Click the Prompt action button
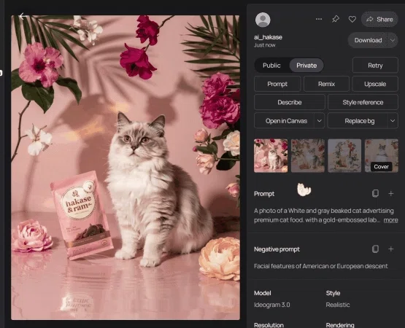Viewport: 405px width, 328px height. 277,84
